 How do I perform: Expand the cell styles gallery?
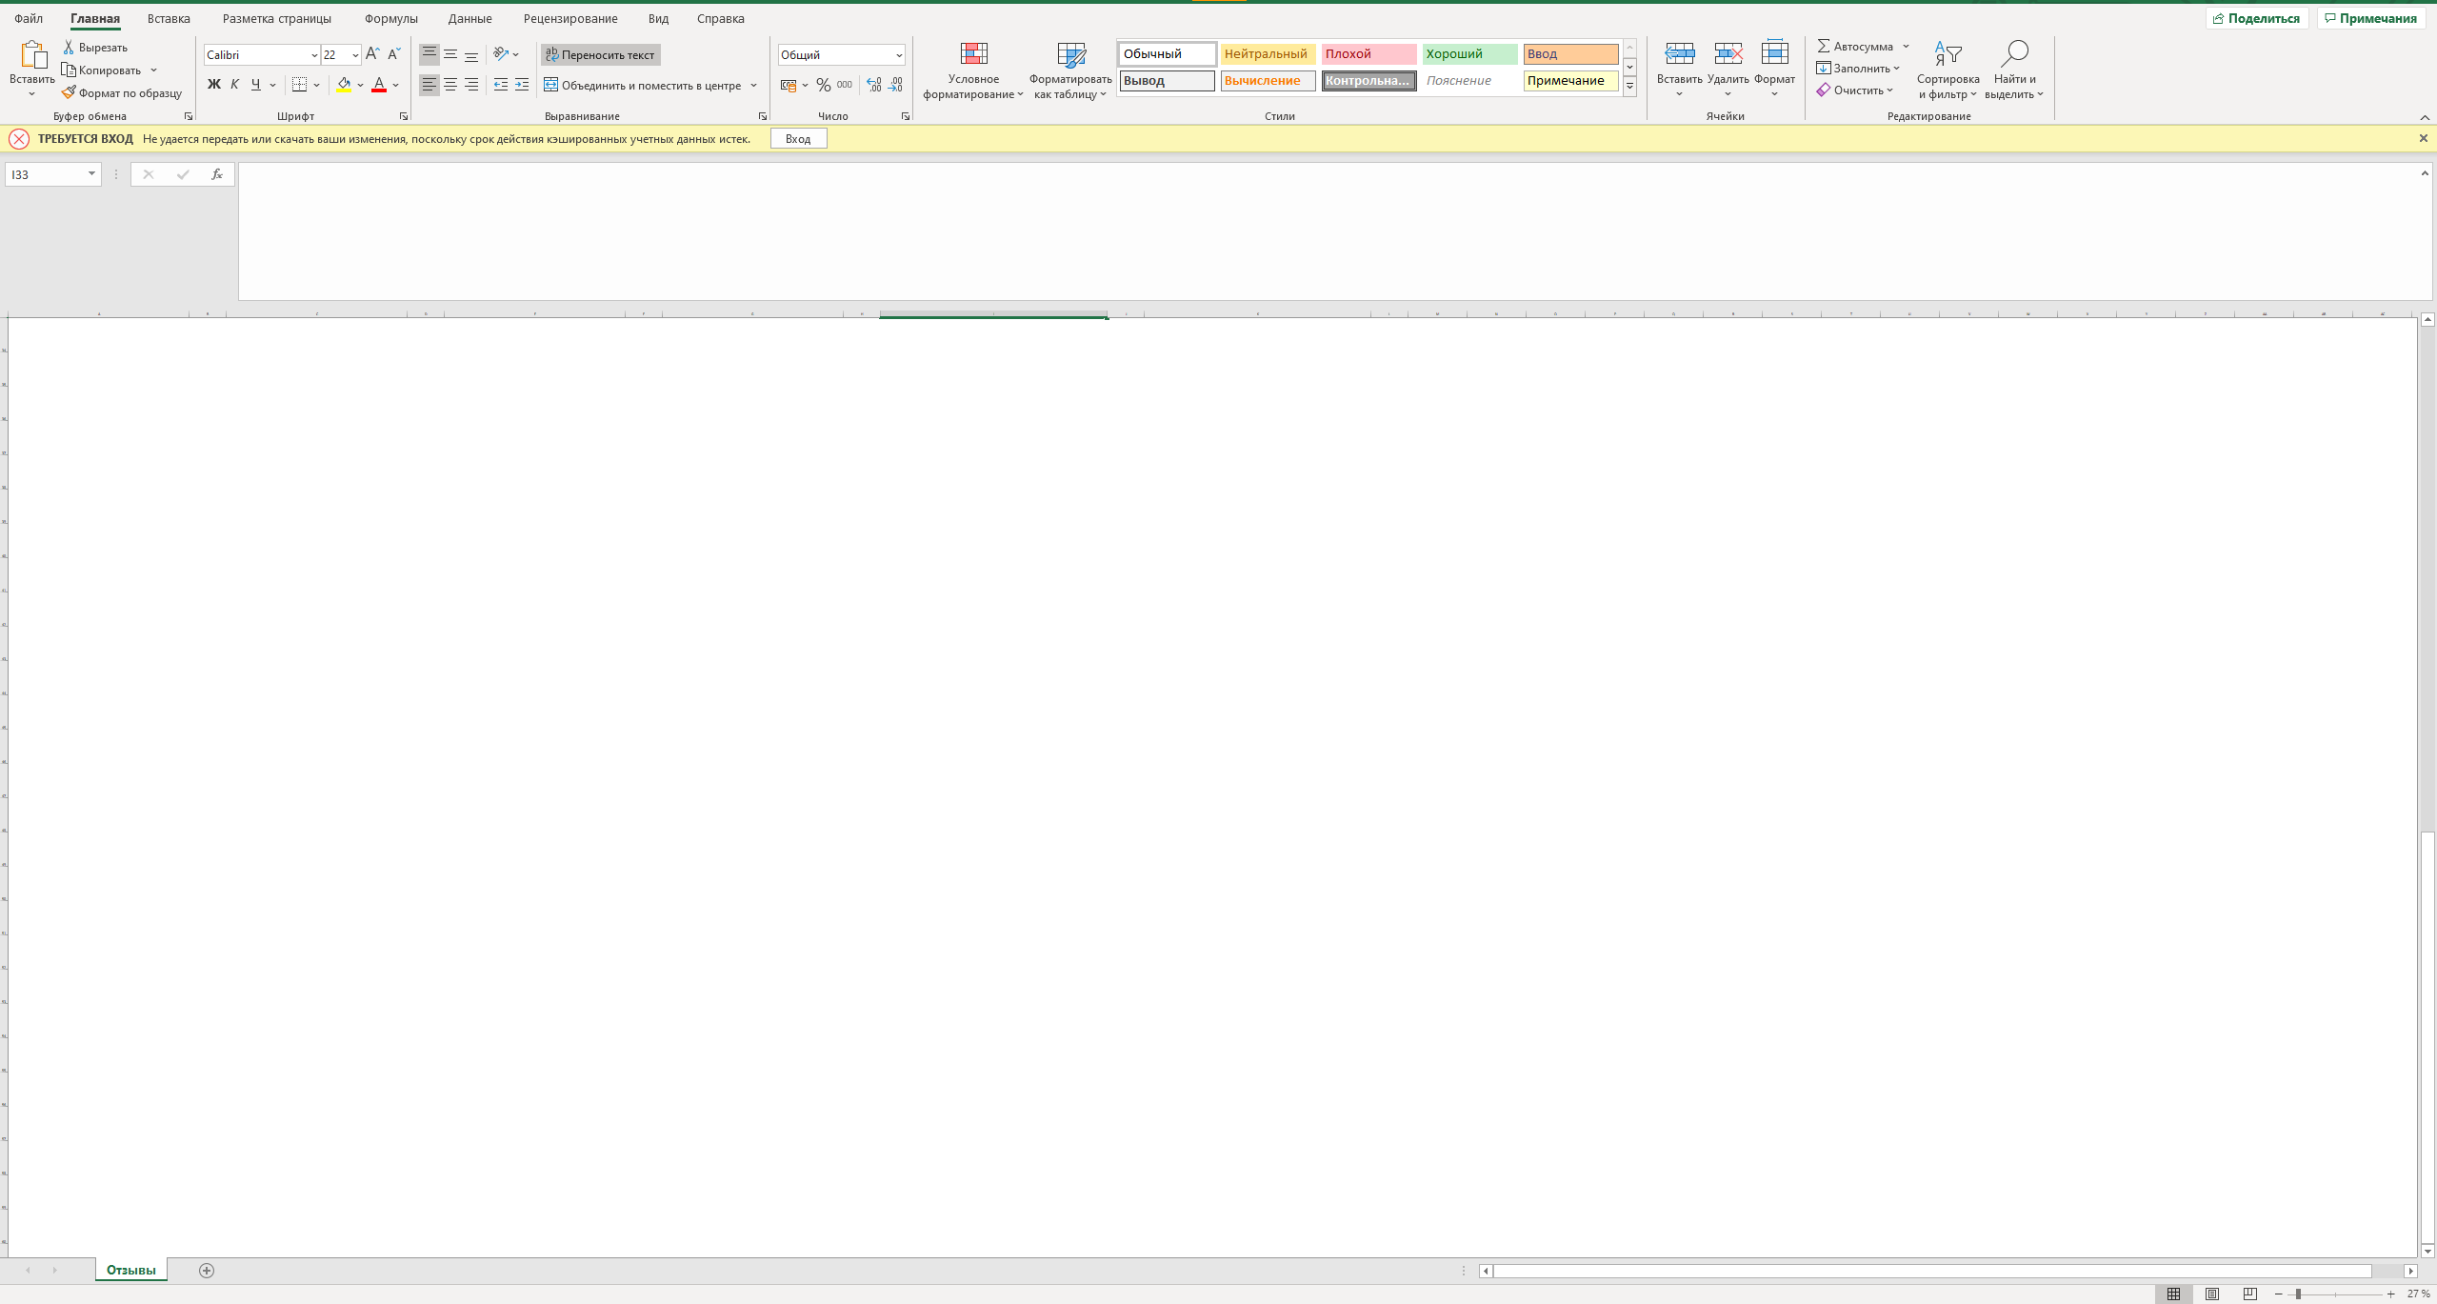(x=1629, y=86)
